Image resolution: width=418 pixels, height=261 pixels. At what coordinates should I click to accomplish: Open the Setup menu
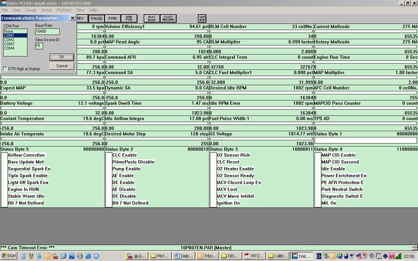[46, 10]
